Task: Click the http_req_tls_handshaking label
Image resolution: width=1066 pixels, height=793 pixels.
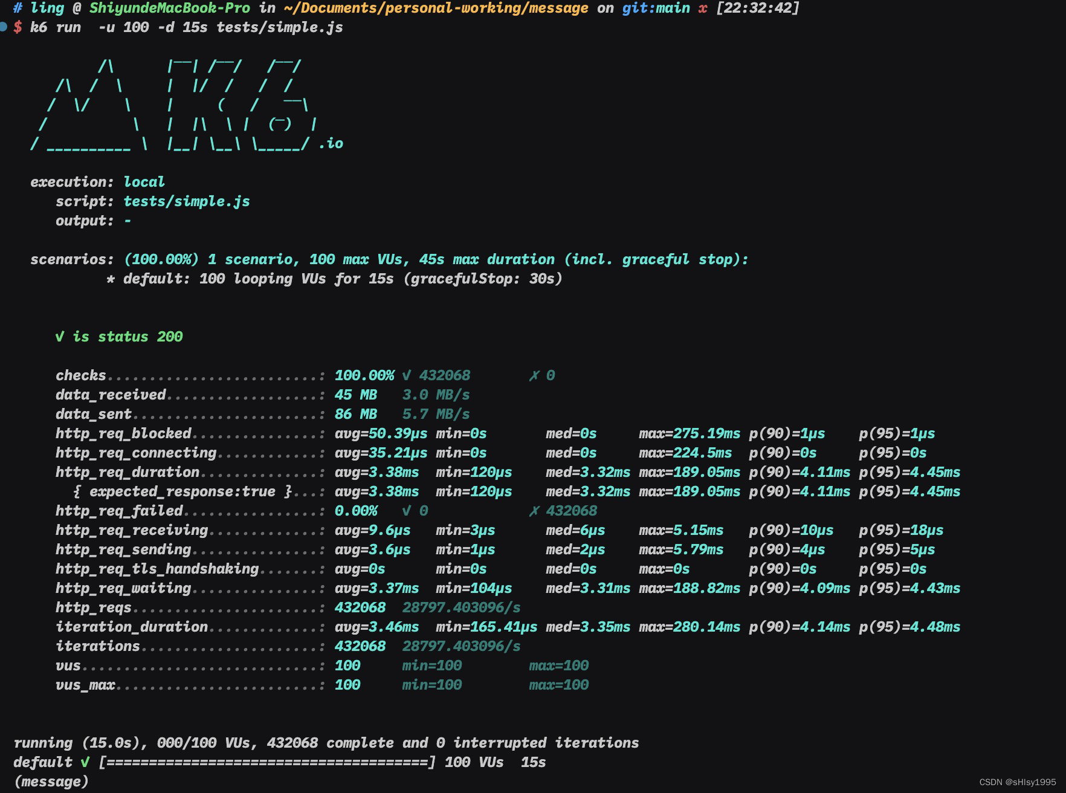Action: tap(157, 569)
